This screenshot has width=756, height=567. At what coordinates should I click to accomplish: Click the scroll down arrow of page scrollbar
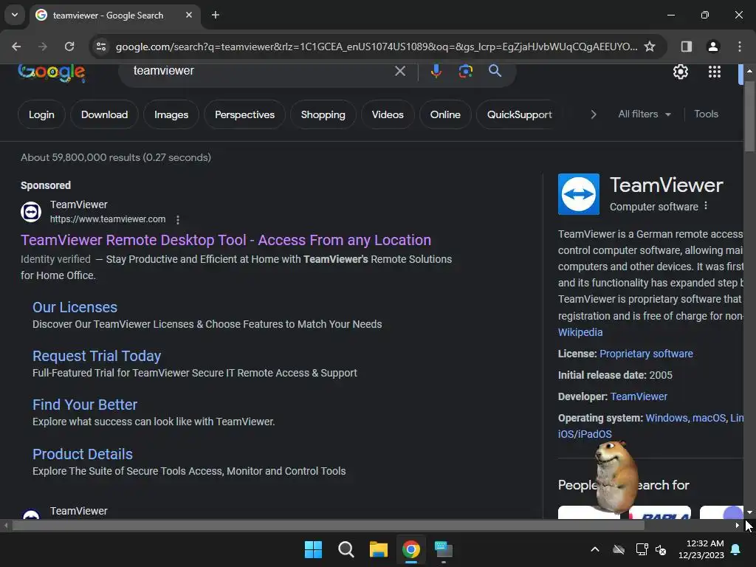point(749,512)
